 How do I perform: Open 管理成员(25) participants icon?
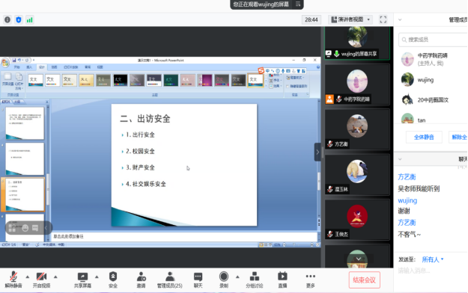[170, 277]
